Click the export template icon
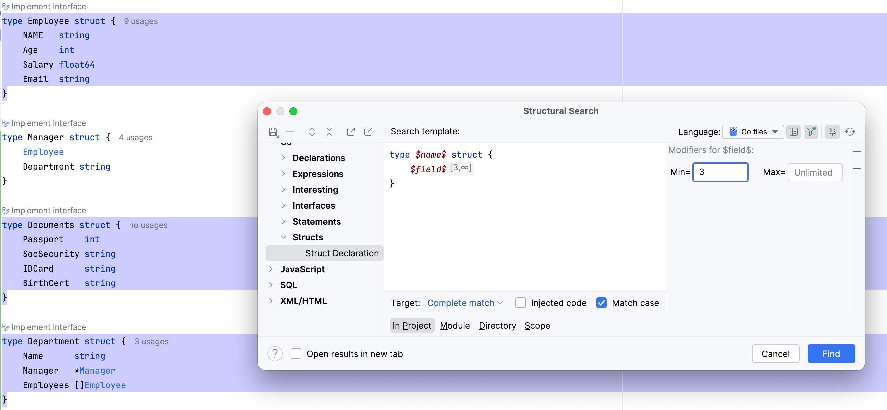The height and width of the screenshot is (410, 887). click(351, 132)
